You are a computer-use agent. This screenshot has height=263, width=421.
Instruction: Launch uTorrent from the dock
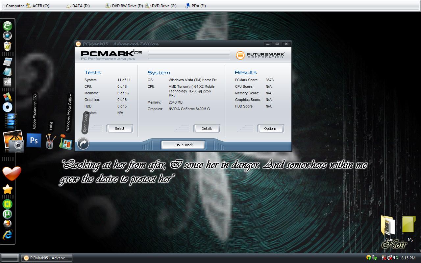[7, 214]
